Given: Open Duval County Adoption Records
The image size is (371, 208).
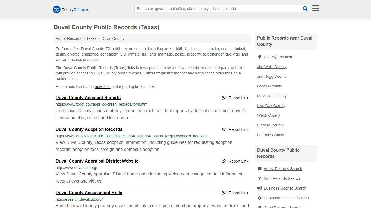Looking at the screenshot, I should 89,129.
